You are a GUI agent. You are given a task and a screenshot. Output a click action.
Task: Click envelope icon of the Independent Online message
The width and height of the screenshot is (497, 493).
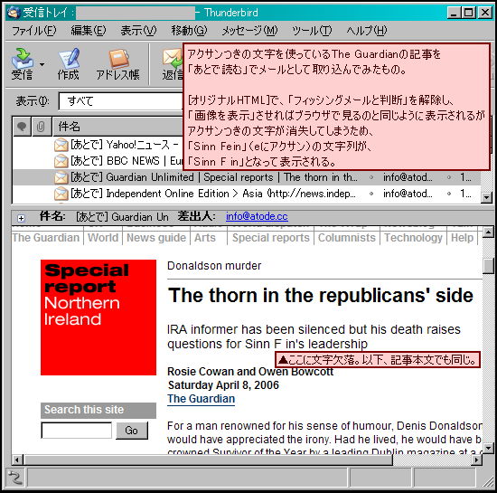pyautogui.click(x=61, y=194)
